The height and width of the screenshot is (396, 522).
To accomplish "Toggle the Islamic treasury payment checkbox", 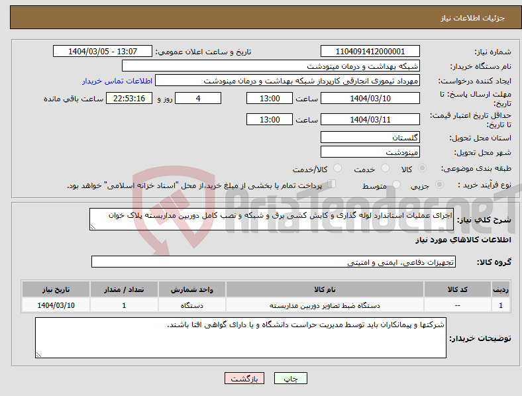I will [332, 184].
